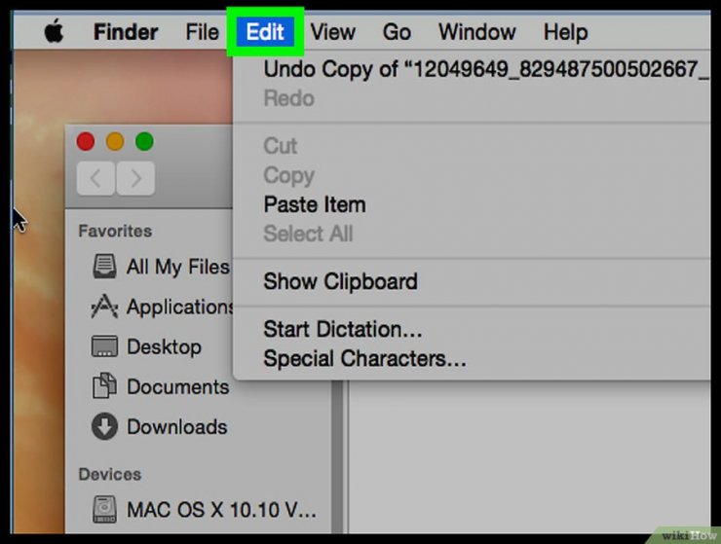Open the Finder application menu
Screen dimensions: 721x544
[x=126, y=32]
